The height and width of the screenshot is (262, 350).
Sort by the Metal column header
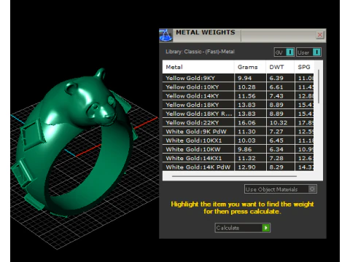[198, 67]
